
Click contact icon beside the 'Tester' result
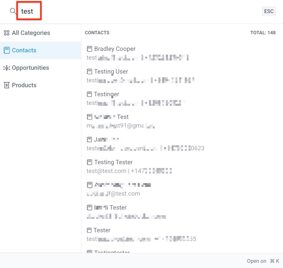[89, 230]
